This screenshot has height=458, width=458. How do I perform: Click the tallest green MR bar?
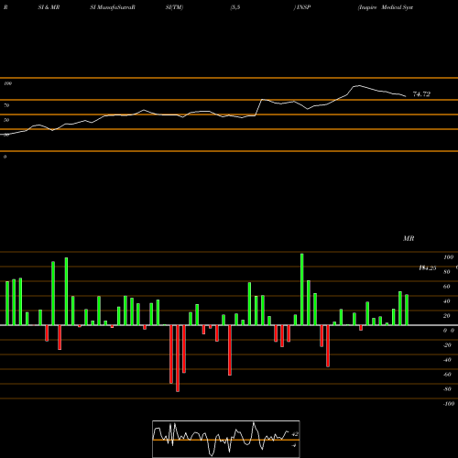[302, 289]
